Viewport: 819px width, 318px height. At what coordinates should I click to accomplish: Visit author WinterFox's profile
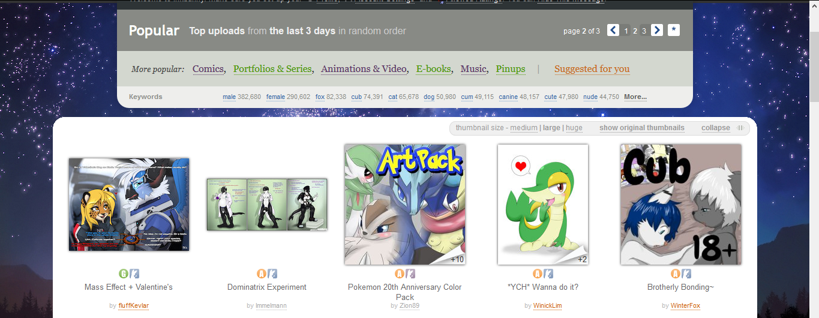point(685,306)
